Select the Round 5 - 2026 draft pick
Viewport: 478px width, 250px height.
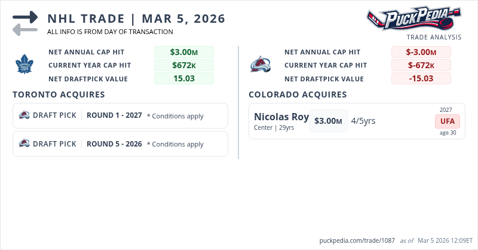[114, 144]
